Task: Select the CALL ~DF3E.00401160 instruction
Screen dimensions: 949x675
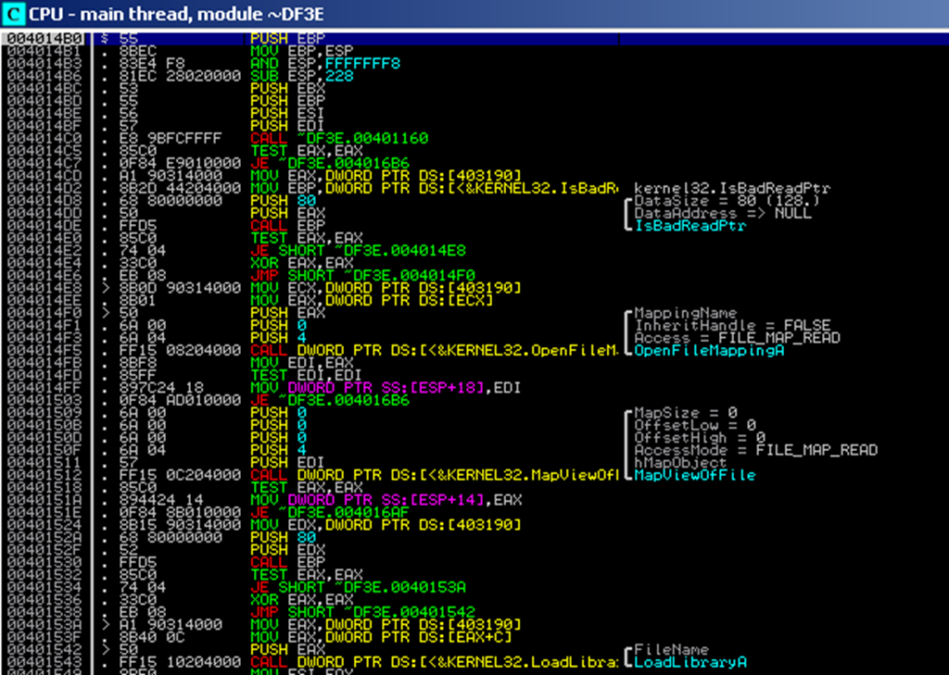Action: (339, 137)
